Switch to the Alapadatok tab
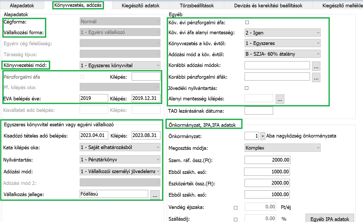 [22, 5]
